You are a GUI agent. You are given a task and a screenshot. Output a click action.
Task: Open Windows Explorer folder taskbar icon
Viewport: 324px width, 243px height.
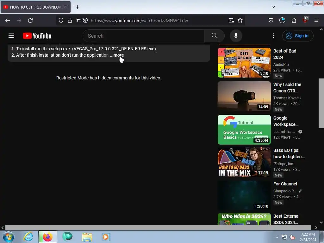(87, 237)
